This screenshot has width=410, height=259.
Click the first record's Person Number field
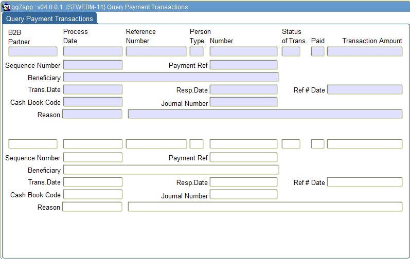tap(243, 51)
